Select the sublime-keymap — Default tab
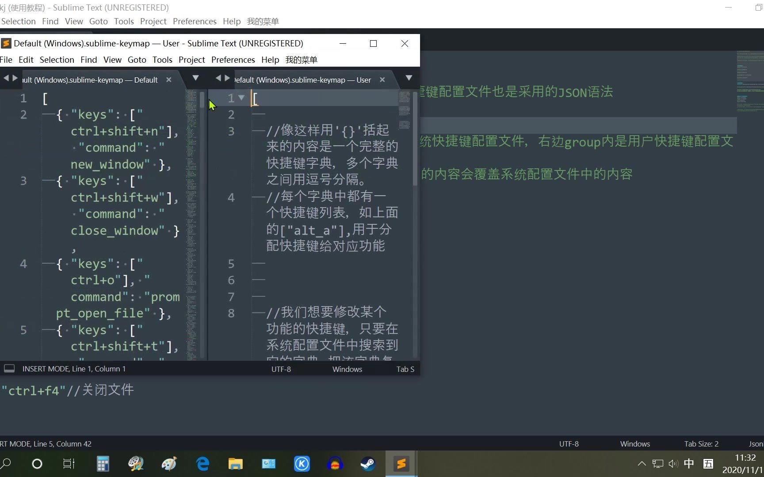764x477 pixels. (90, 80)
